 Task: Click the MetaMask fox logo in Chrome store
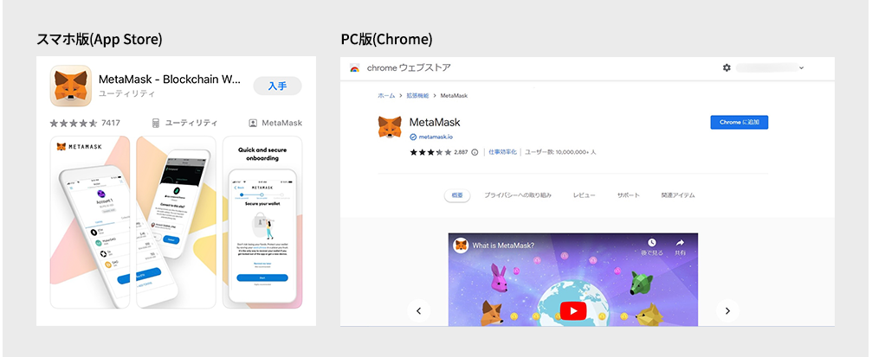(x=390, y=126)
